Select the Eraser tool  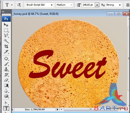(x=6, y=80)
